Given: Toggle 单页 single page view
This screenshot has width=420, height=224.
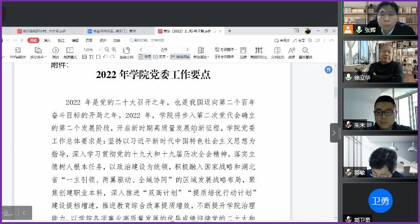Looking at the screenshot, I should pyautogui.click(x=145, y=57).
